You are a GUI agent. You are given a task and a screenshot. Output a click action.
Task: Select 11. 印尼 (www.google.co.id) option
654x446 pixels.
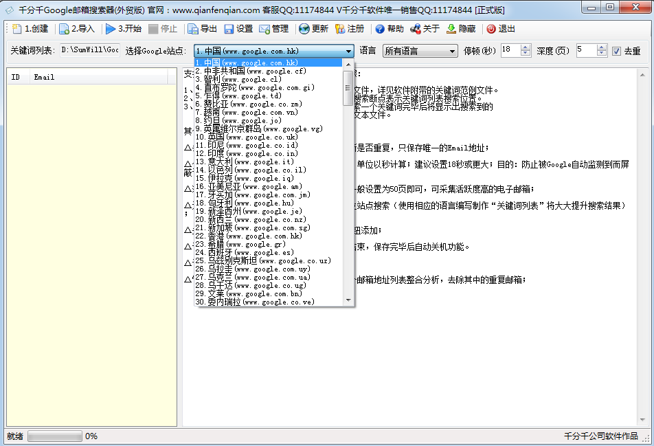pos(268,145)
